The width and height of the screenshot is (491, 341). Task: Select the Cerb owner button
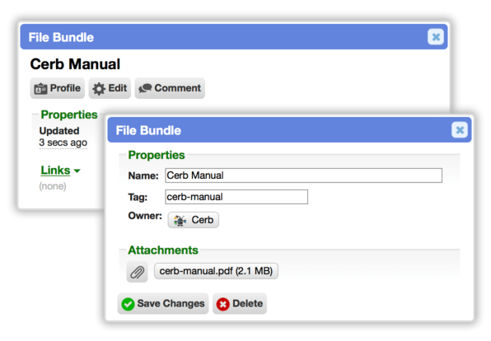(194, 220)
